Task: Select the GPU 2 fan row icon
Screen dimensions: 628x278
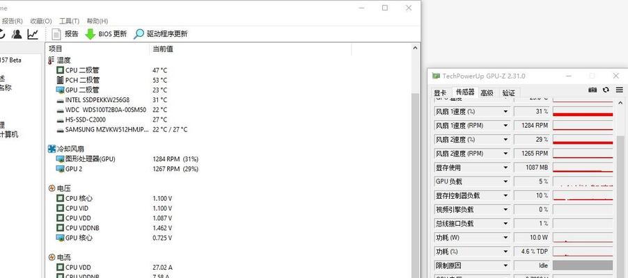Action: pyautogui.click(x=60, y=169)
